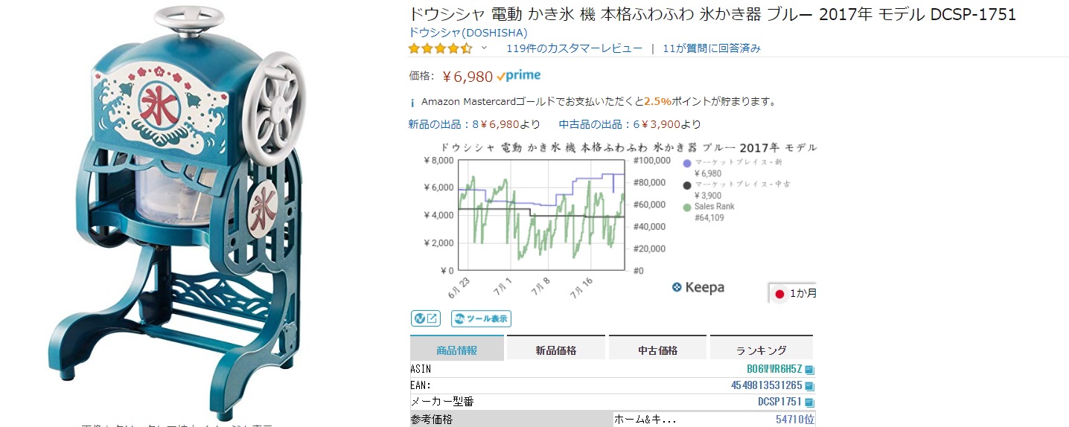This screenshot has height=427, width=1069.
Task: Click the blue info icon before Amazon Mastercard
Action: (x=413, y=103)
